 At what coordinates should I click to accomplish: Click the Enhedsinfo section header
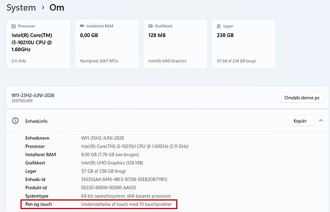click(168, 121)
